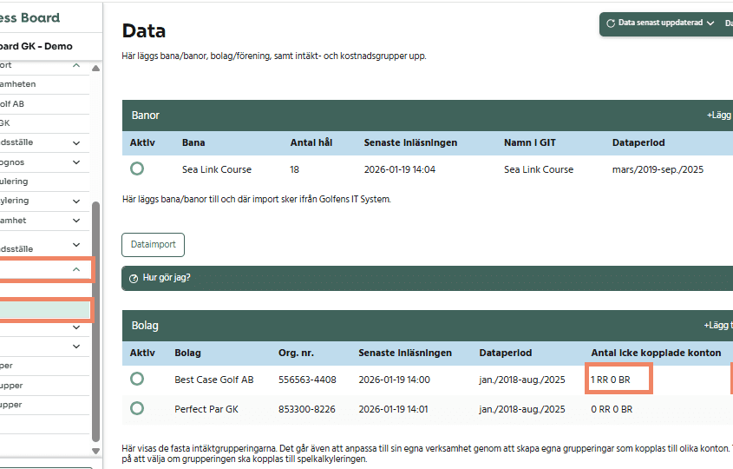Screen dimensions: 733x469
Task: Click the sidebar vertical scrollbar thumb
Action: (95, 321)
